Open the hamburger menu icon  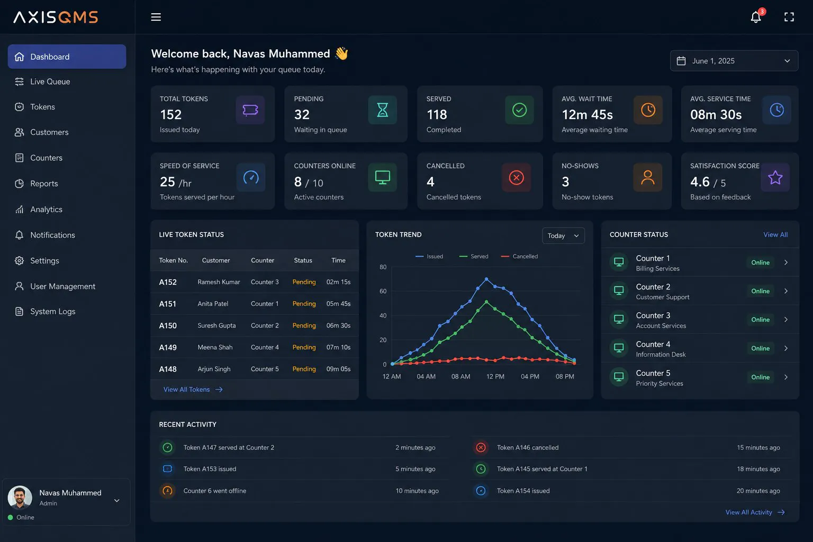click(x=156, y=17)
